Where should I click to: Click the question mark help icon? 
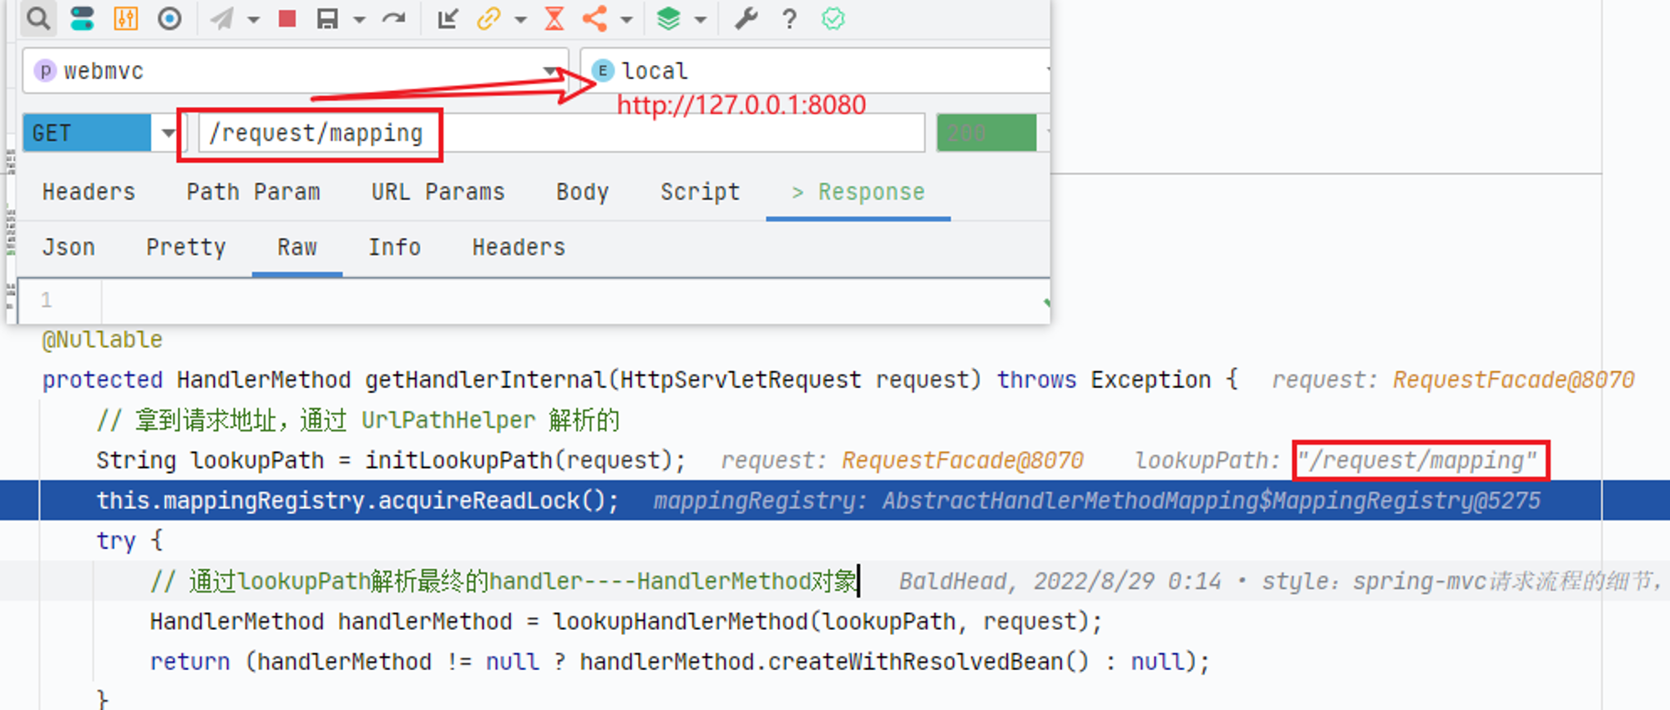789,18
